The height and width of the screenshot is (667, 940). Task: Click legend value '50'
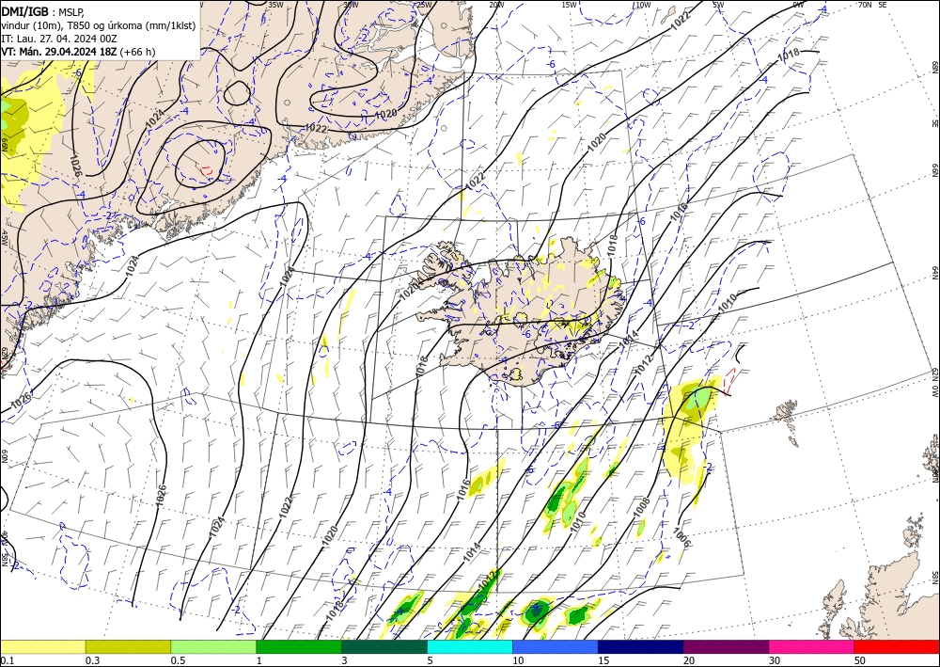[860, 660]
